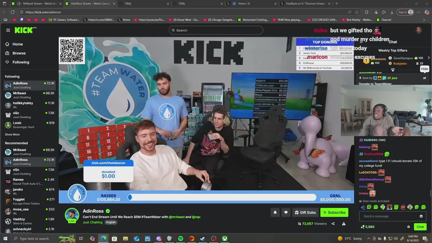Click Show More under the Following list
Screen dimensions: 432x243
point(12,135)
